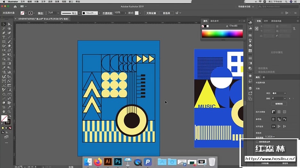Open the 效果 menu
Viewport: 300px width, 168px height.
tap(57, 2)
